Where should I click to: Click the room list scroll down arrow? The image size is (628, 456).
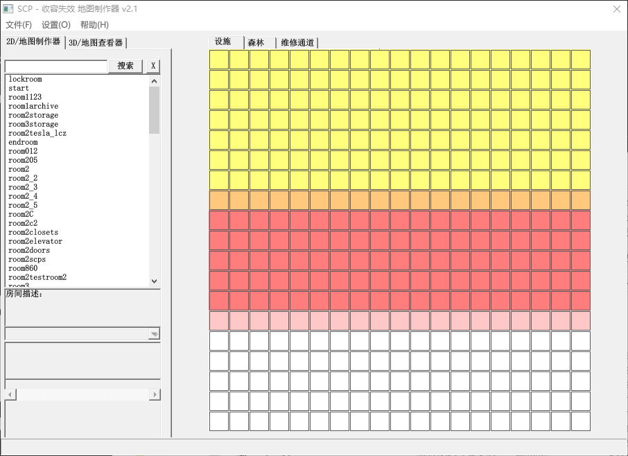tap(154, 281)
